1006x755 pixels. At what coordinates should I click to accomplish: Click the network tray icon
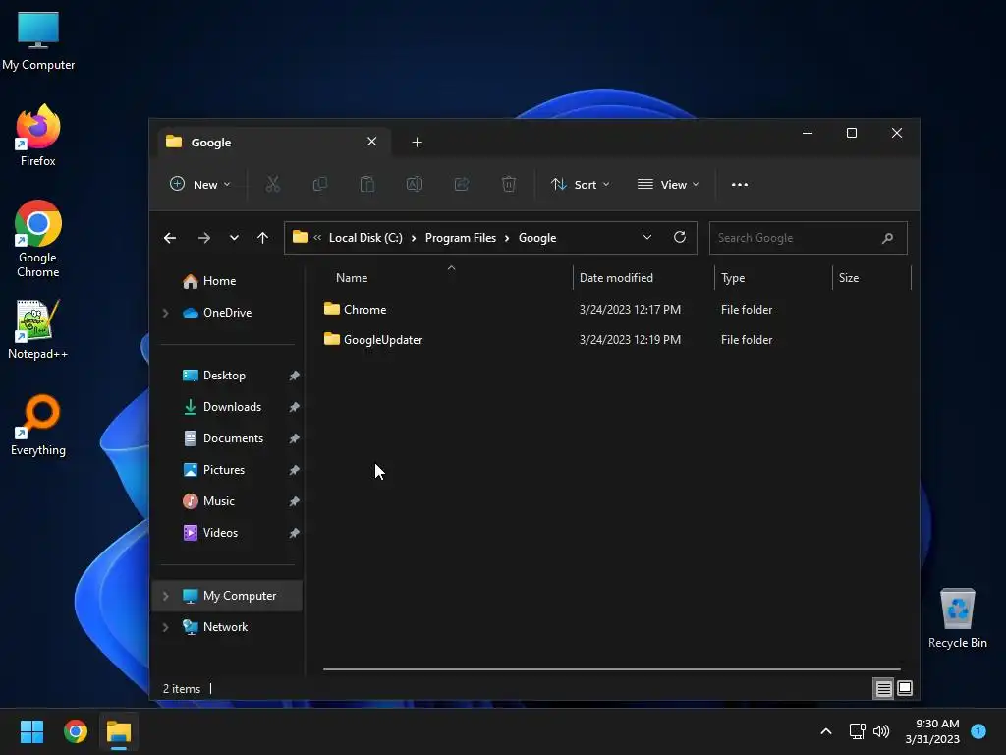coord(857,731)
